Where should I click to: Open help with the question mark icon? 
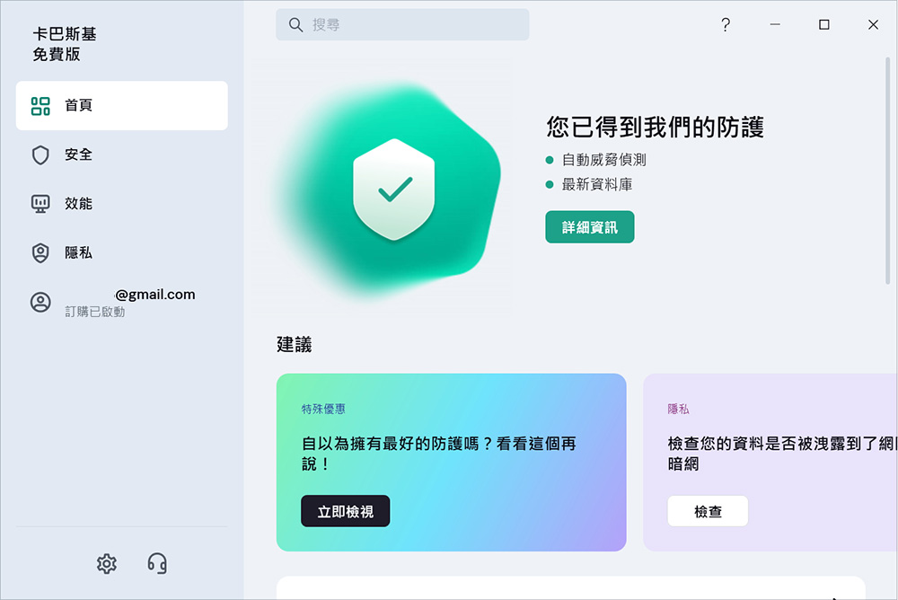pyautogui.click(x=726, y=24)
